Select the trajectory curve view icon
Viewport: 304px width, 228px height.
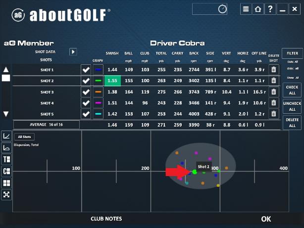[6, 148]
